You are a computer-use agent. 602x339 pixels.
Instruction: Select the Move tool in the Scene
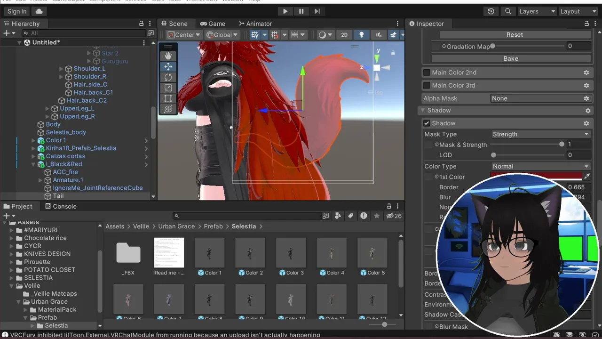click(168, 67)
